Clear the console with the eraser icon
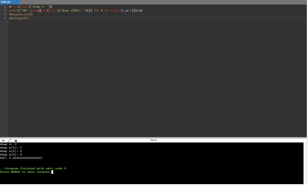308x186 pixels. tap(16, 141)
